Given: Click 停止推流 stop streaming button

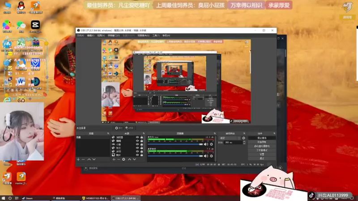Looking at the screenshot, I should [x=262, y=138].
